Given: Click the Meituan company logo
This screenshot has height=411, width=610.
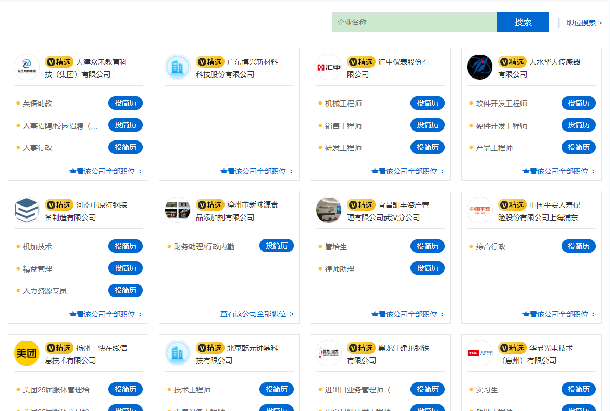Looking at the screenshot, I should (27, 353).
